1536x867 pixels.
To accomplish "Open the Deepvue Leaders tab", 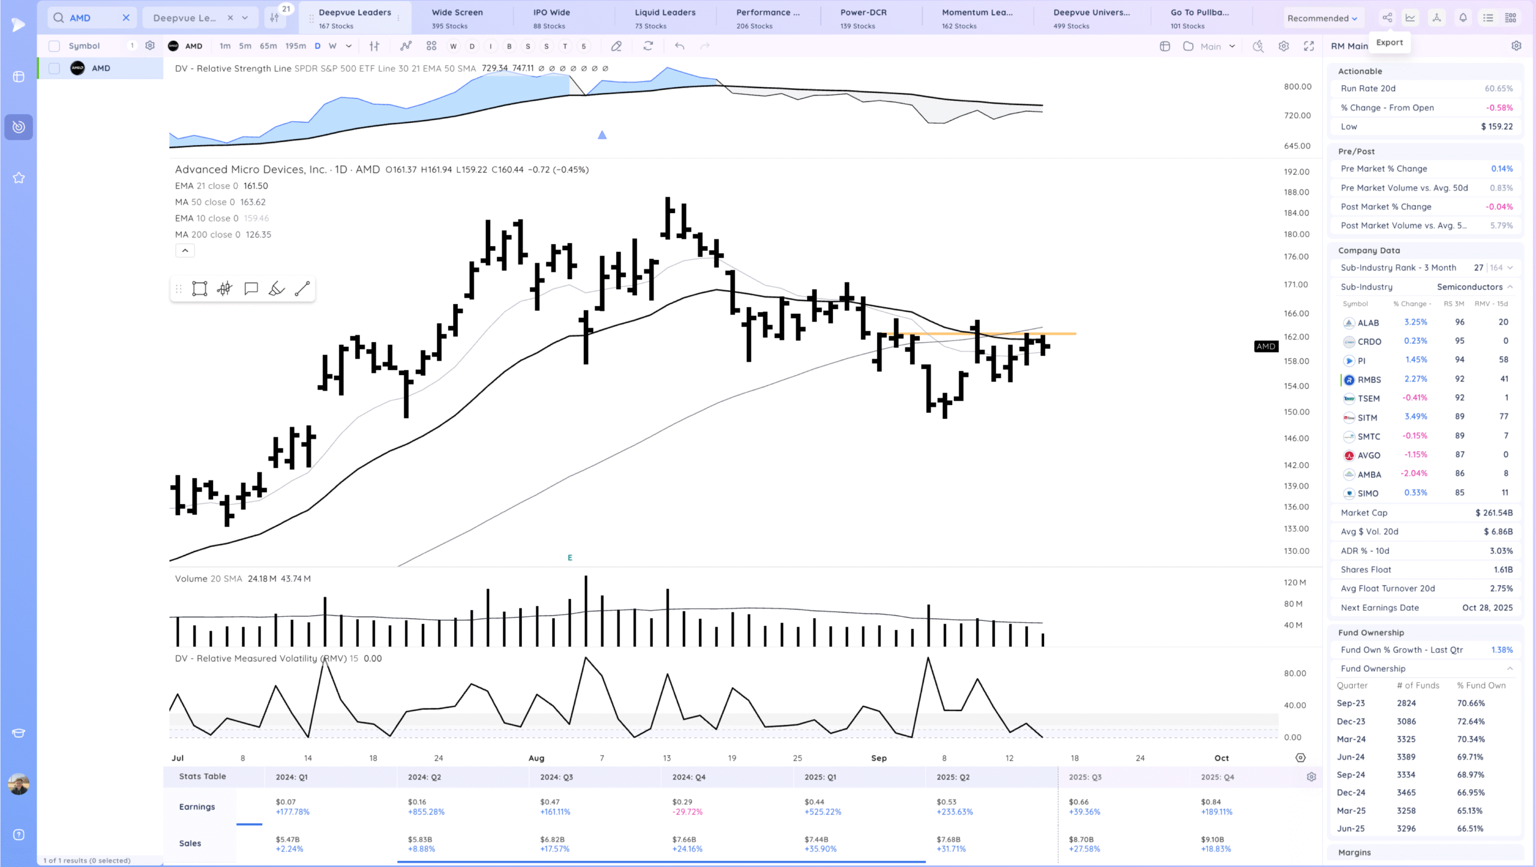I will click(355, 19).
